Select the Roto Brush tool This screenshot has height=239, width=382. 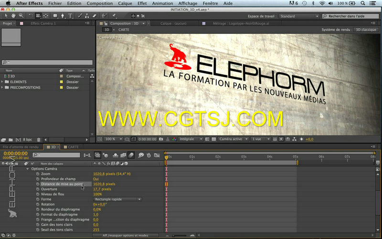click(104, 16)
